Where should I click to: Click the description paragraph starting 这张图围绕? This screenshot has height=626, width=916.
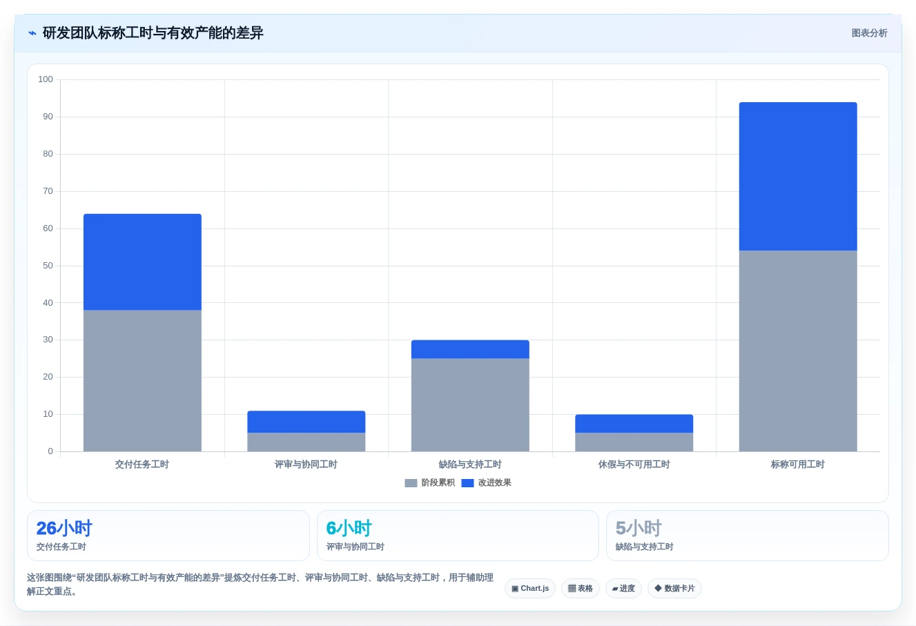[x=260, y=585]
